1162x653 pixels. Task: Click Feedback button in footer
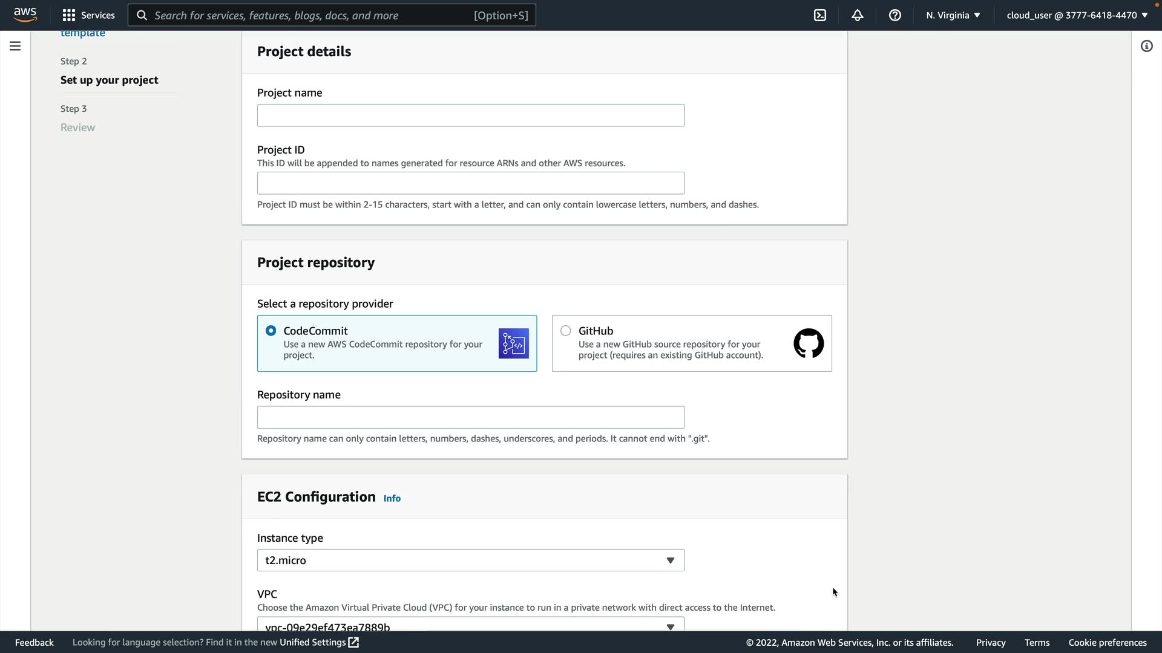(34, 642)
